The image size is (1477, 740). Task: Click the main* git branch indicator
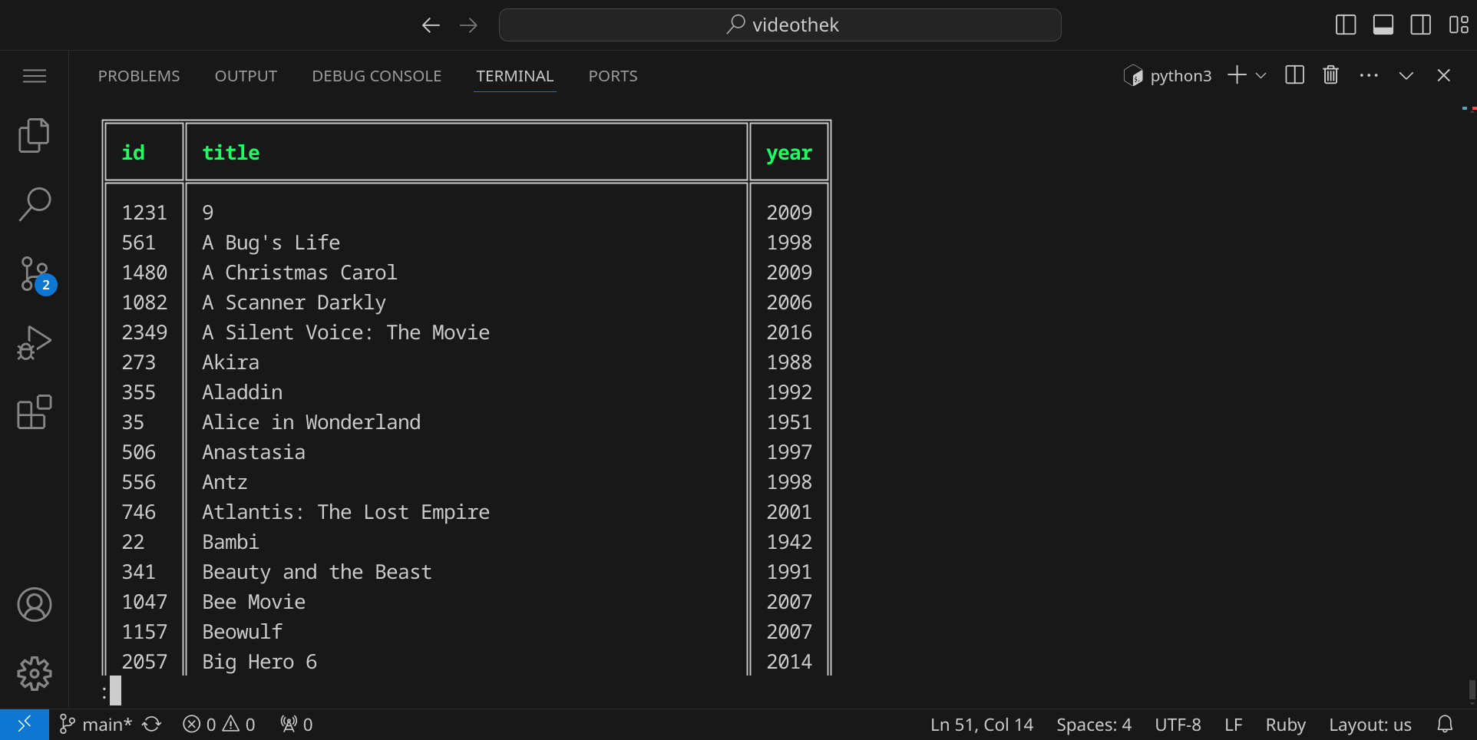[97, 725]
